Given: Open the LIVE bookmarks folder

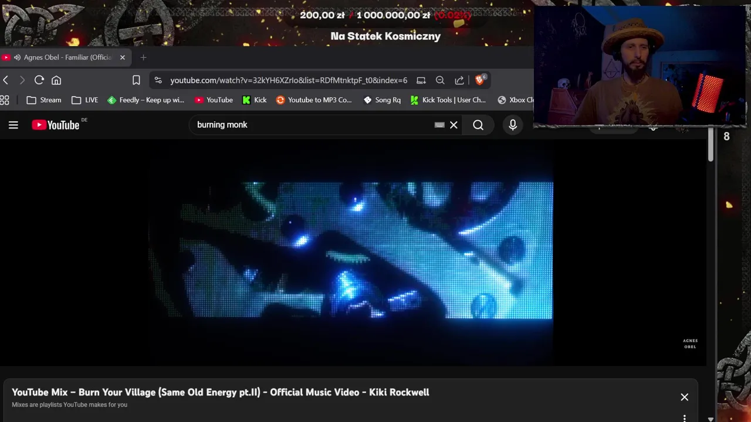Looking at the screenshot, I should (x=85, y=100).
